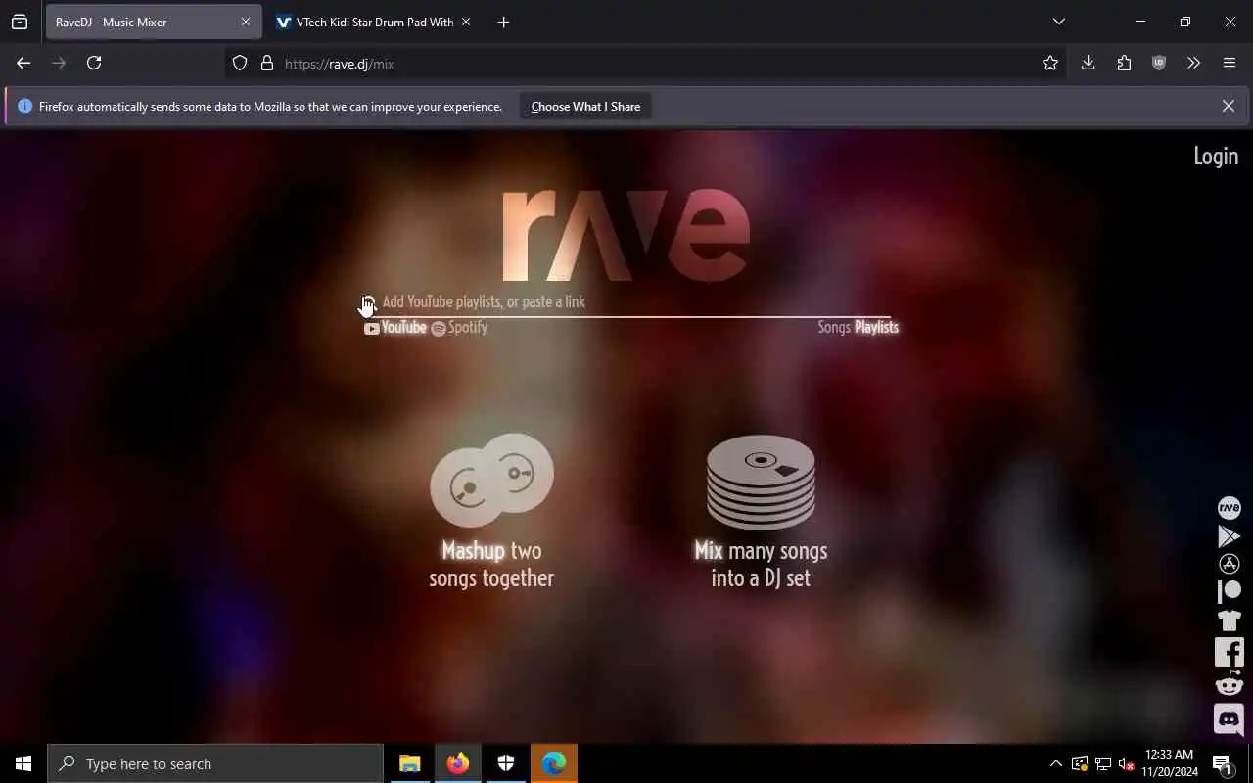Open Microsoft Edge from the taskbar

554,763
